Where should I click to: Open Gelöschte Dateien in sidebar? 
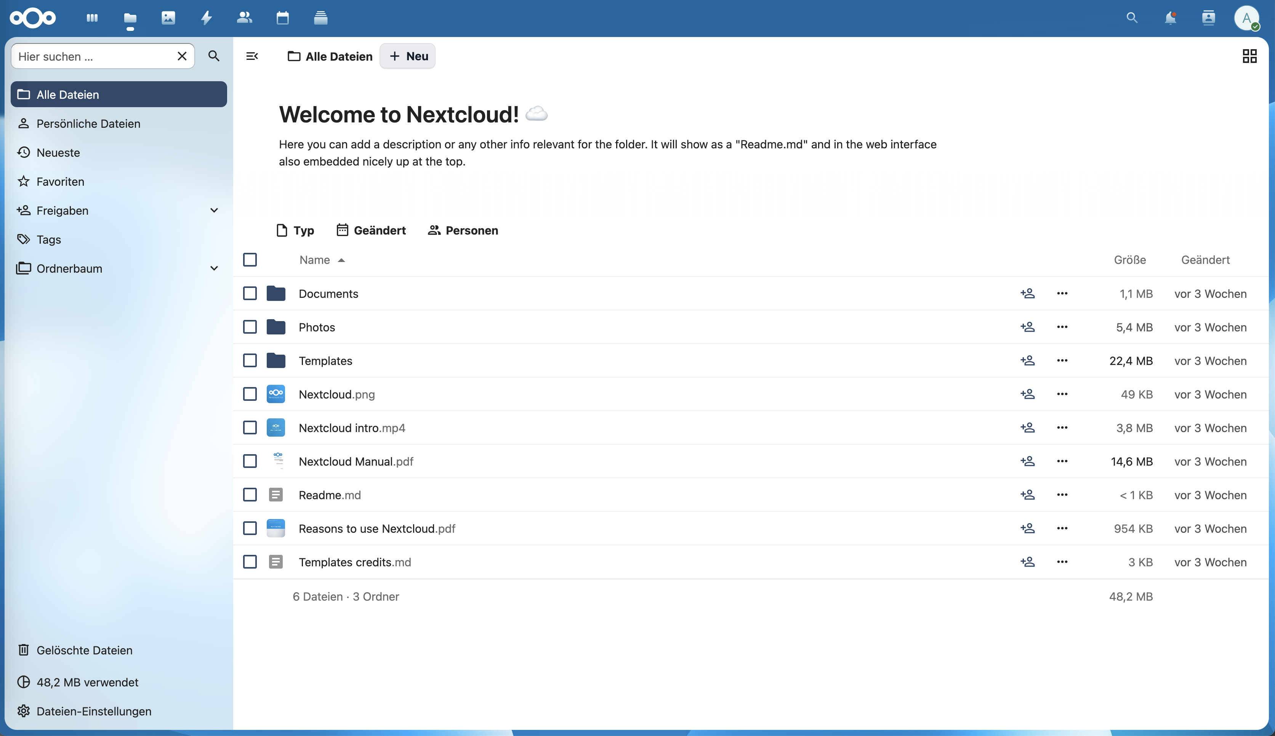(x=84, y=650)
